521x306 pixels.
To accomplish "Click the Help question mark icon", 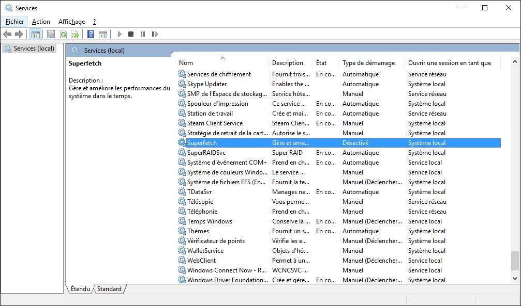I will [90, 34].
